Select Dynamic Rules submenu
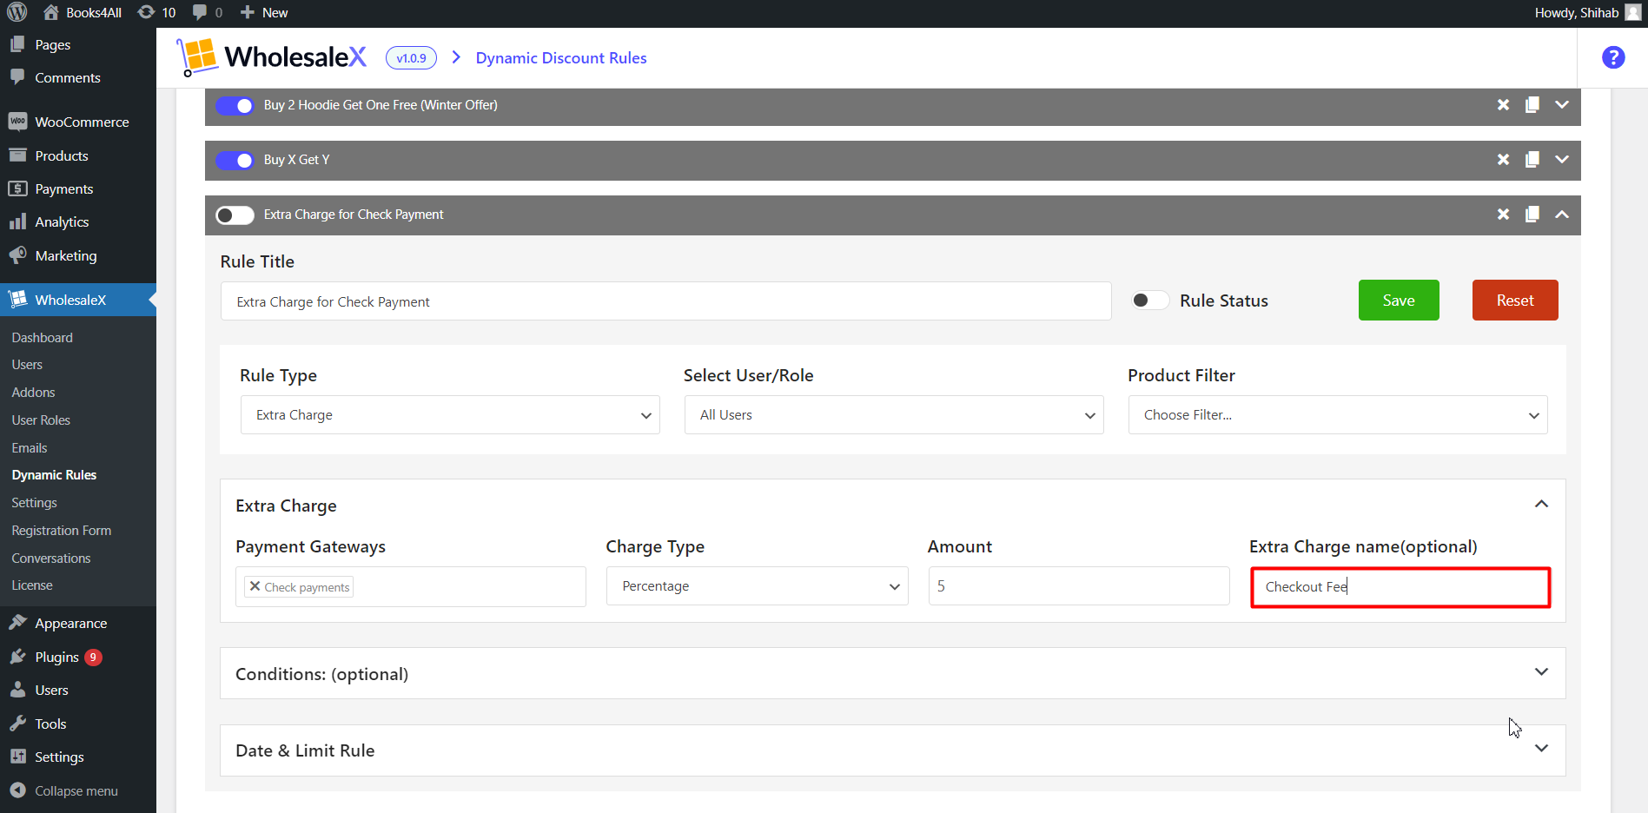The image size is (1648, 813). click(x=54, y=475)
